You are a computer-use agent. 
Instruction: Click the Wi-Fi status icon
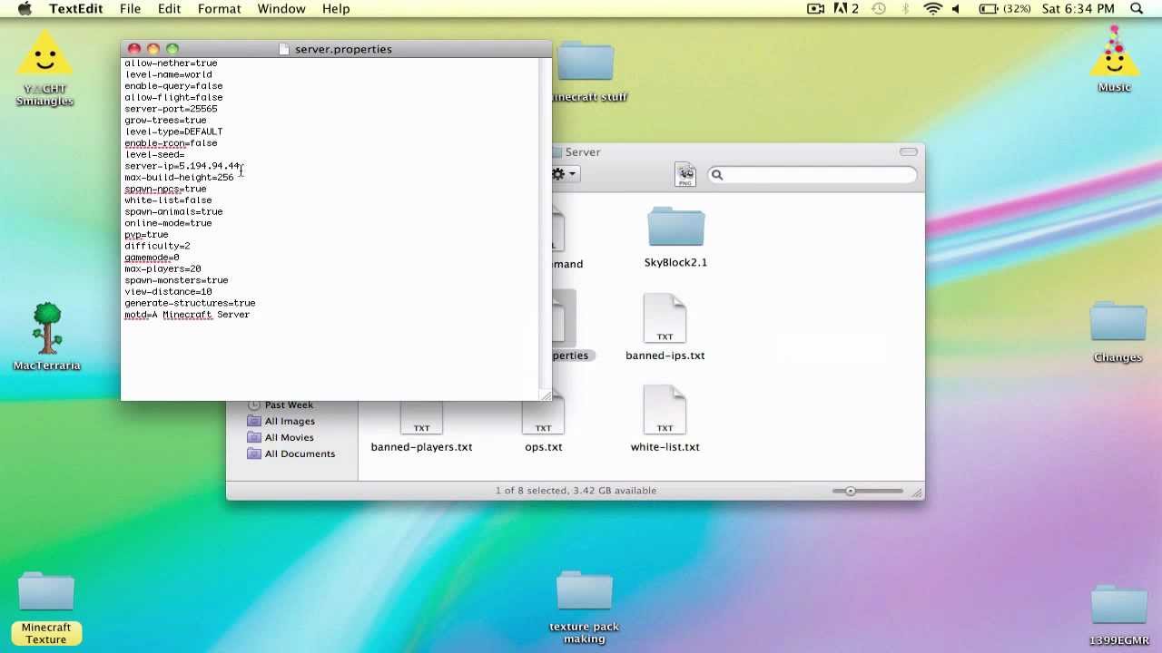932,9
